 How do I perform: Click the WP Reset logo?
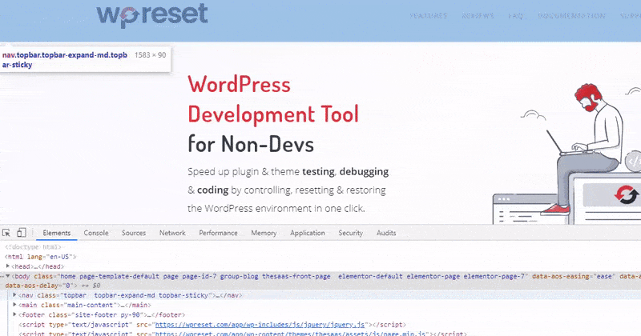point(151,14)
